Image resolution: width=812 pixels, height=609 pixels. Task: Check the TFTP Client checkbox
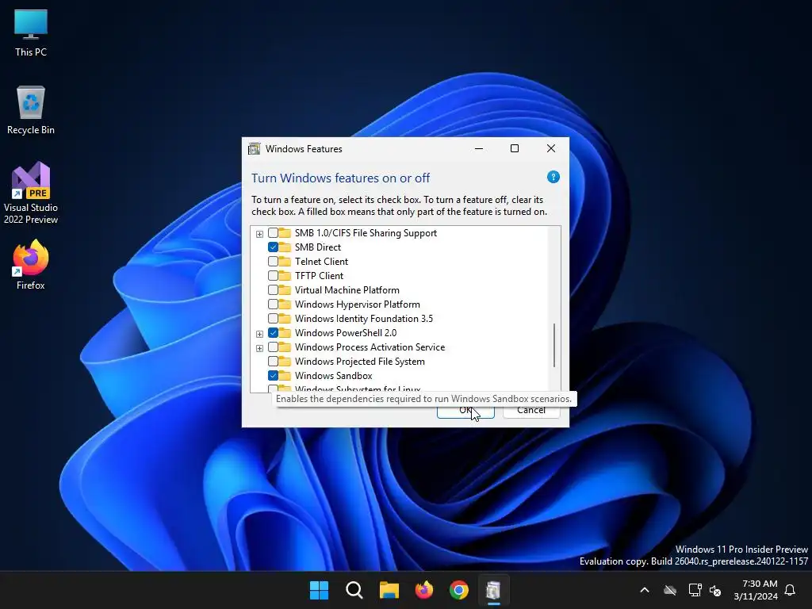click(273, 275)
